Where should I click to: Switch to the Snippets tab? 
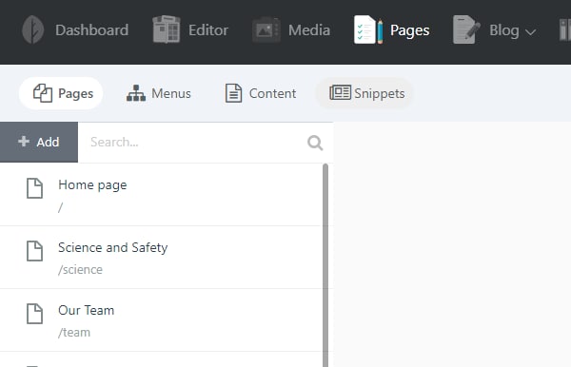tap(365, 93)
